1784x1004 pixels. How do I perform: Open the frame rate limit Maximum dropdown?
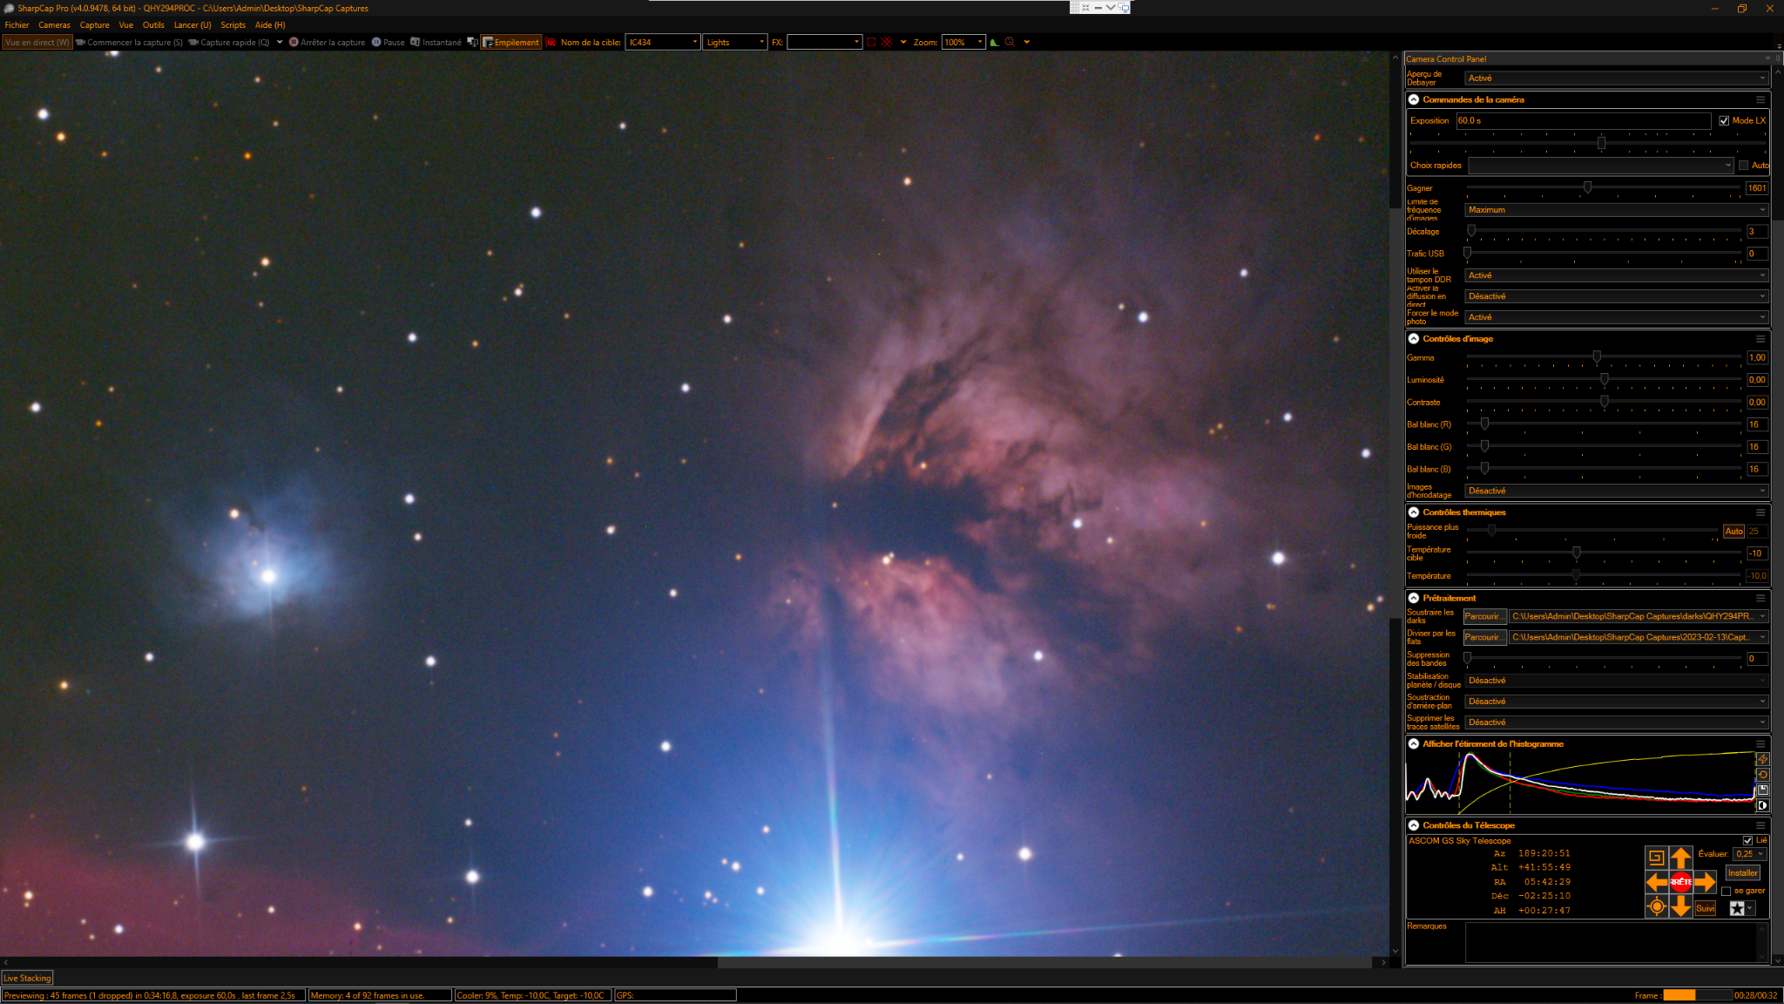[1617, 210]
